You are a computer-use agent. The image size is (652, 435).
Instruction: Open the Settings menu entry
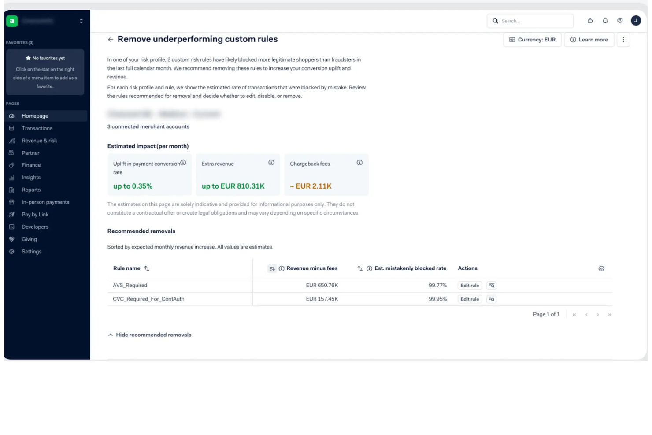pos(31,251)
